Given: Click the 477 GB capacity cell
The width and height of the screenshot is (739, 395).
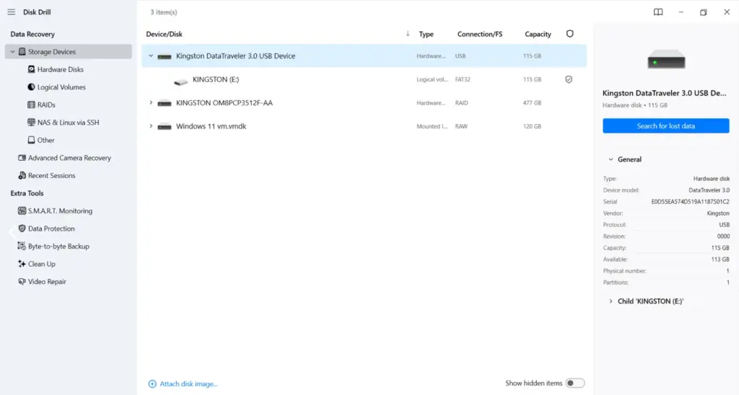Looking at the screenshot, I should coord(532,102).
